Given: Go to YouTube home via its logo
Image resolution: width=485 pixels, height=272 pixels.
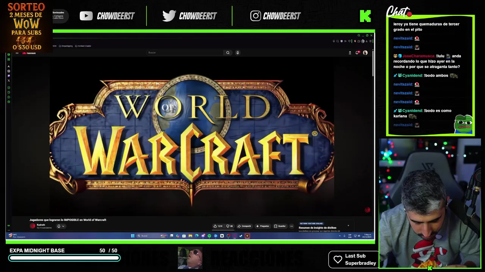Looking at the screenshot, I should point(29,53).
